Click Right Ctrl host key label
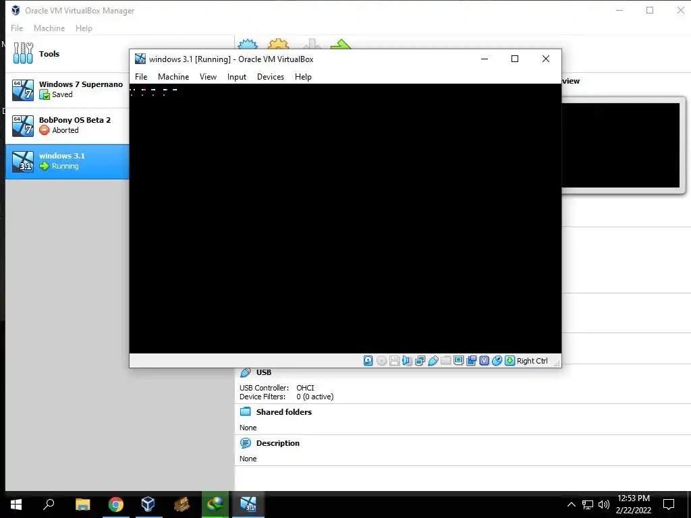This screenshot has height=518, width=691. point(532,361)
